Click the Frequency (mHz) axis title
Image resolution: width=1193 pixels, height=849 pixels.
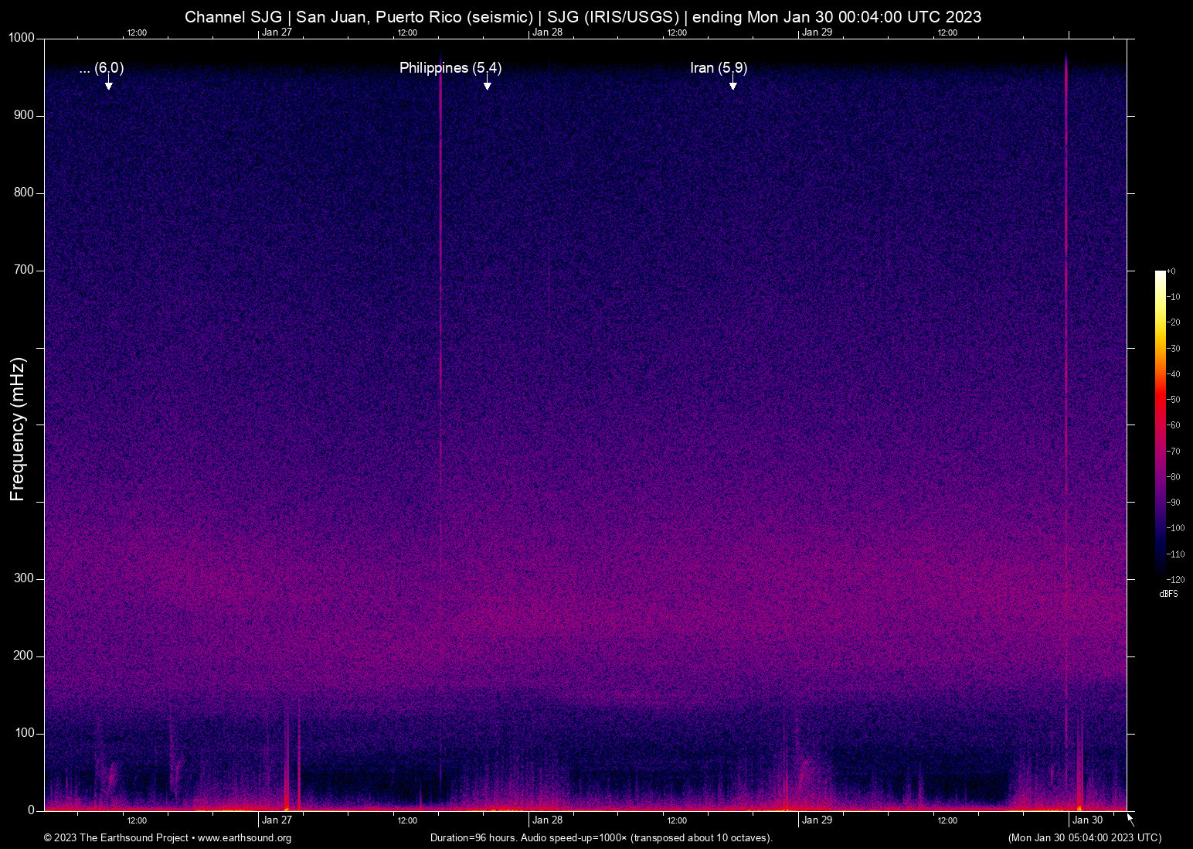point(18,429)
